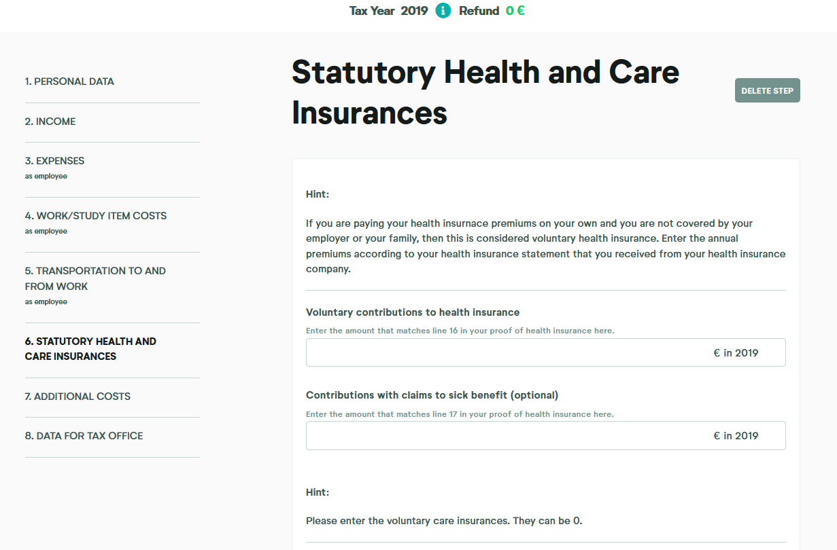
Task: Click the Voluntary contributions to health insurance label
Action: [x=413, y=312]
